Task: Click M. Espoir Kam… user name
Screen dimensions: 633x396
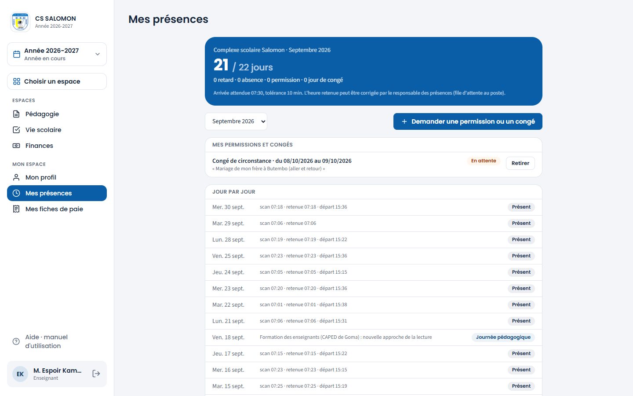Action: point(58,370)
